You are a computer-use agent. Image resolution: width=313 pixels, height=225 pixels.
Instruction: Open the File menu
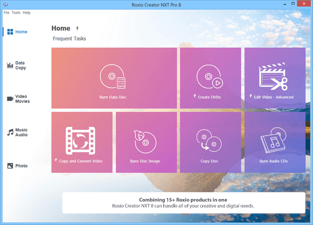click(x=6, y=12)
